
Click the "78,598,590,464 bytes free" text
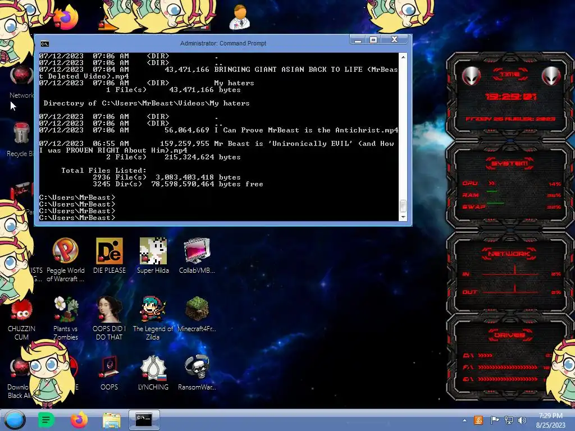click(x=207, y=184)
